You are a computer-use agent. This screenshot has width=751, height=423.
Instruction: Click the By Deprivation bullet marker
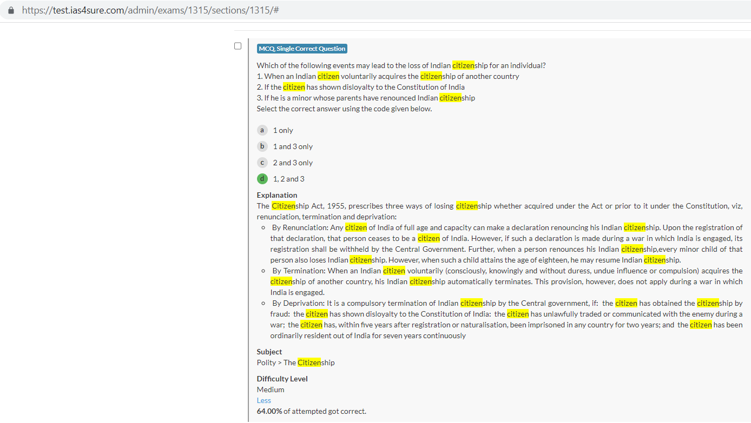pyautogui.click(x=263, y=304)
